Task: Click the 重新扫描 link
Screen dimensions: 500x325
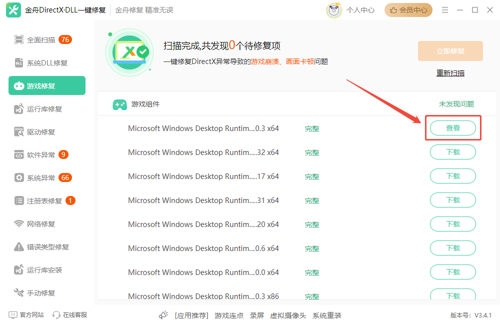Action: [450, 73]
